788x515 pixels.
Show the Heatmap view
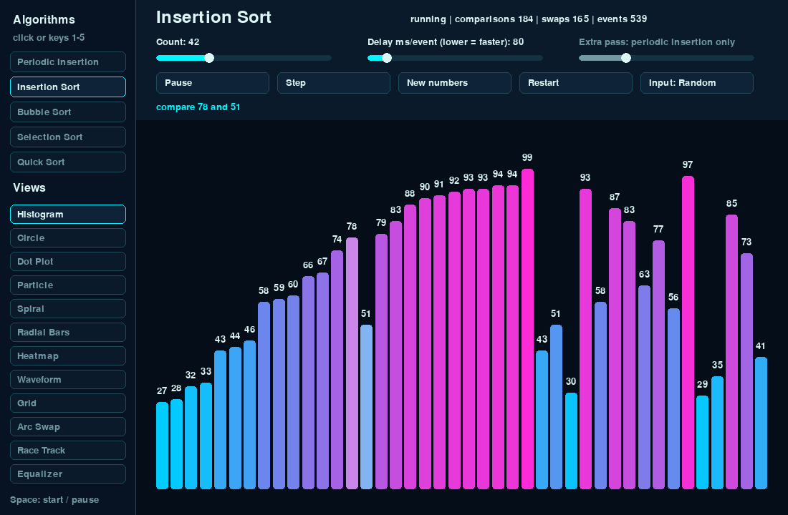coord(68,356)
